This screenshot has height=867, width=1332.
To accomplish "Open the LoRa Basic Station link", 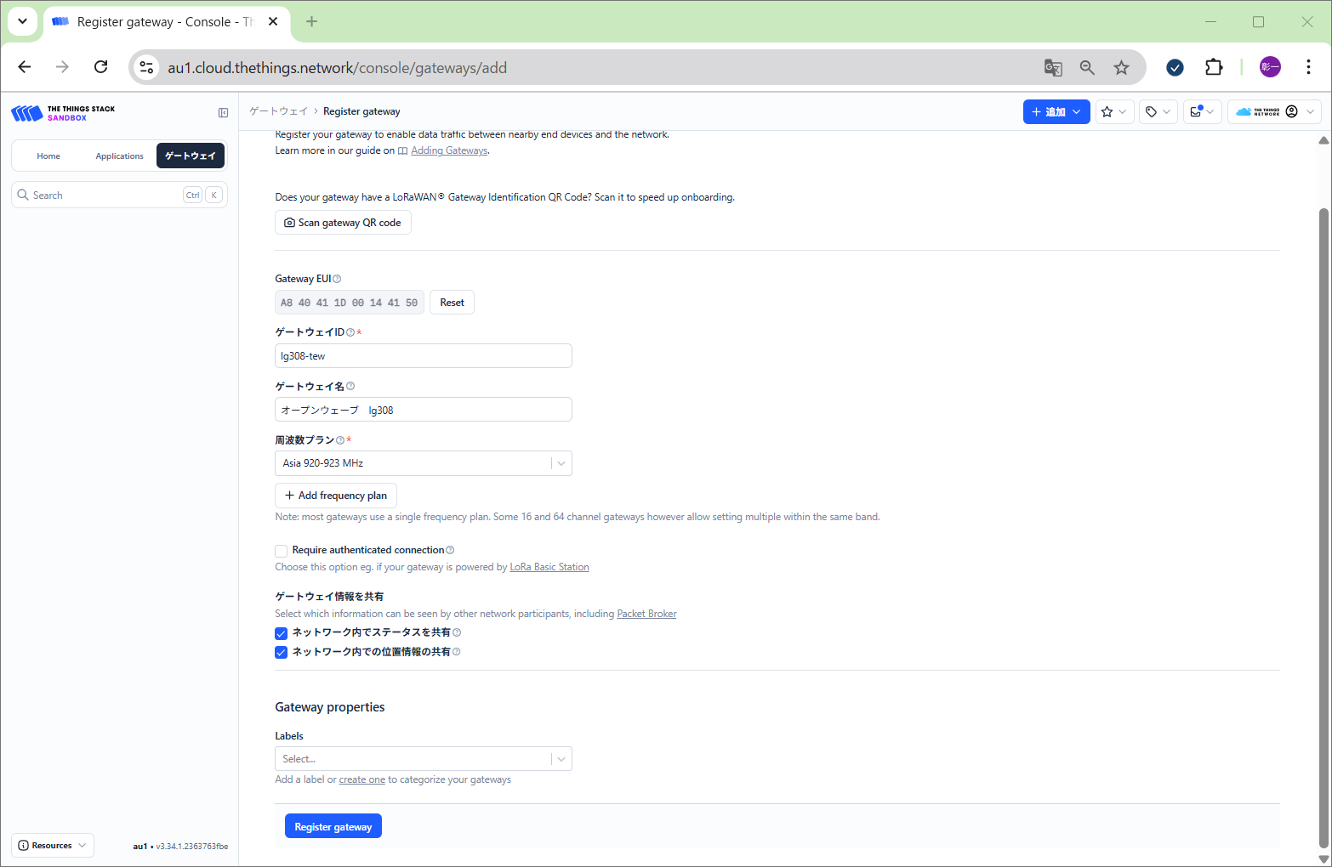I will [x=549, y=567].
